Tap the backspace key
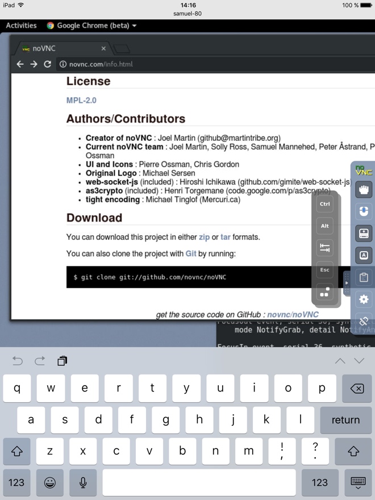This screenshot has width=375, height=500. coord(357,389)
